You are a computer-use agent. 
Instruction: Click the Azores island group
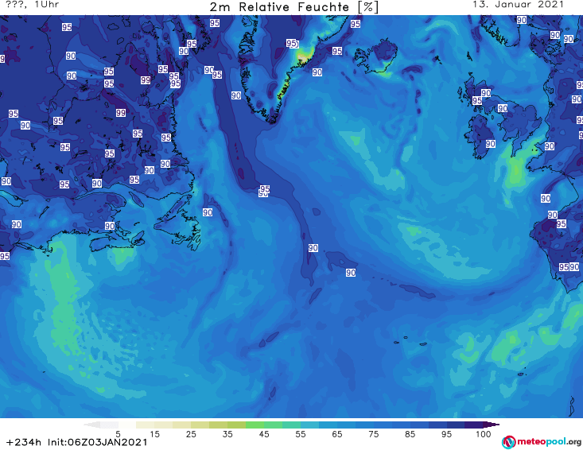pyautogui.click(x=410, y=341)
